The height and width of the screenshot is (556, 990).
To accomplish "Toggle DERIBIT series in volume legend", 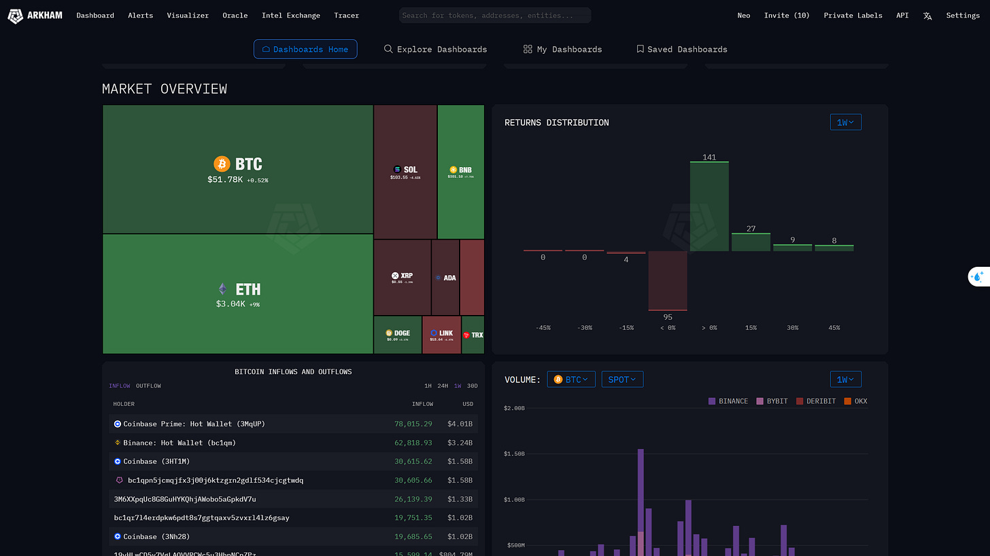I will [816, 401].
